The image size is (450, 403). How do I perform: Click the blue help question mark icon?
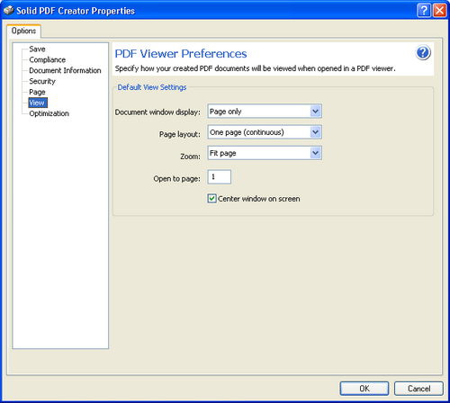point(423,52)
